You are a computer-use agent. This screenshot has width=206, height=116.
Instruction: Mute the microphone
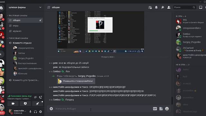click(x=30, y=112)
